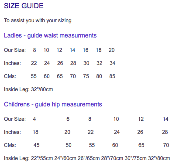Click the 30"/75cm inside leg entry
The height and width of the screenshot is (164, 176).
135,158
